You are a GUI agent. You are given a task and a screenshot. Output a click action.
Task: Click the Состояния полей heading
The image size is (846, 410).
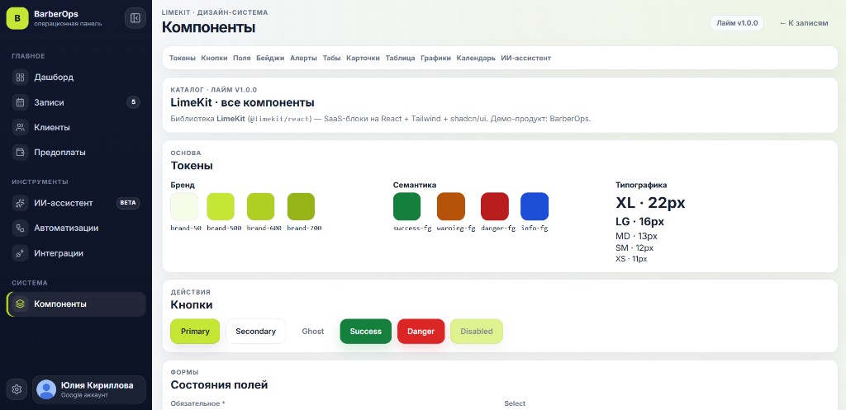[x=219, y=384]
